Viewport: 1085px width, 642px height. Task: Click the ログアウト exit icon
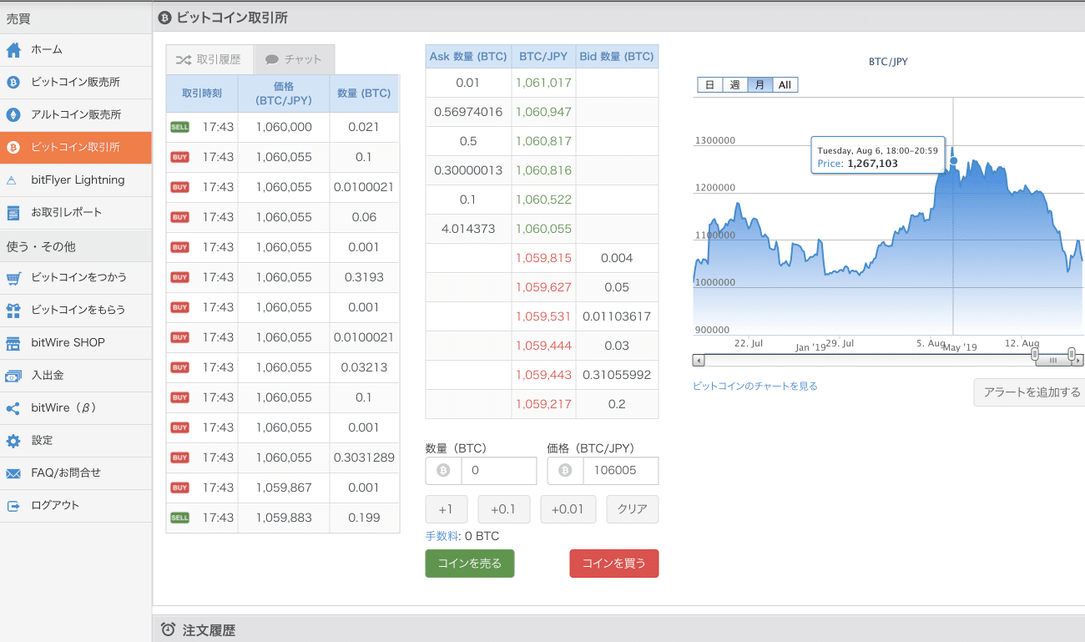click(13, 506)
